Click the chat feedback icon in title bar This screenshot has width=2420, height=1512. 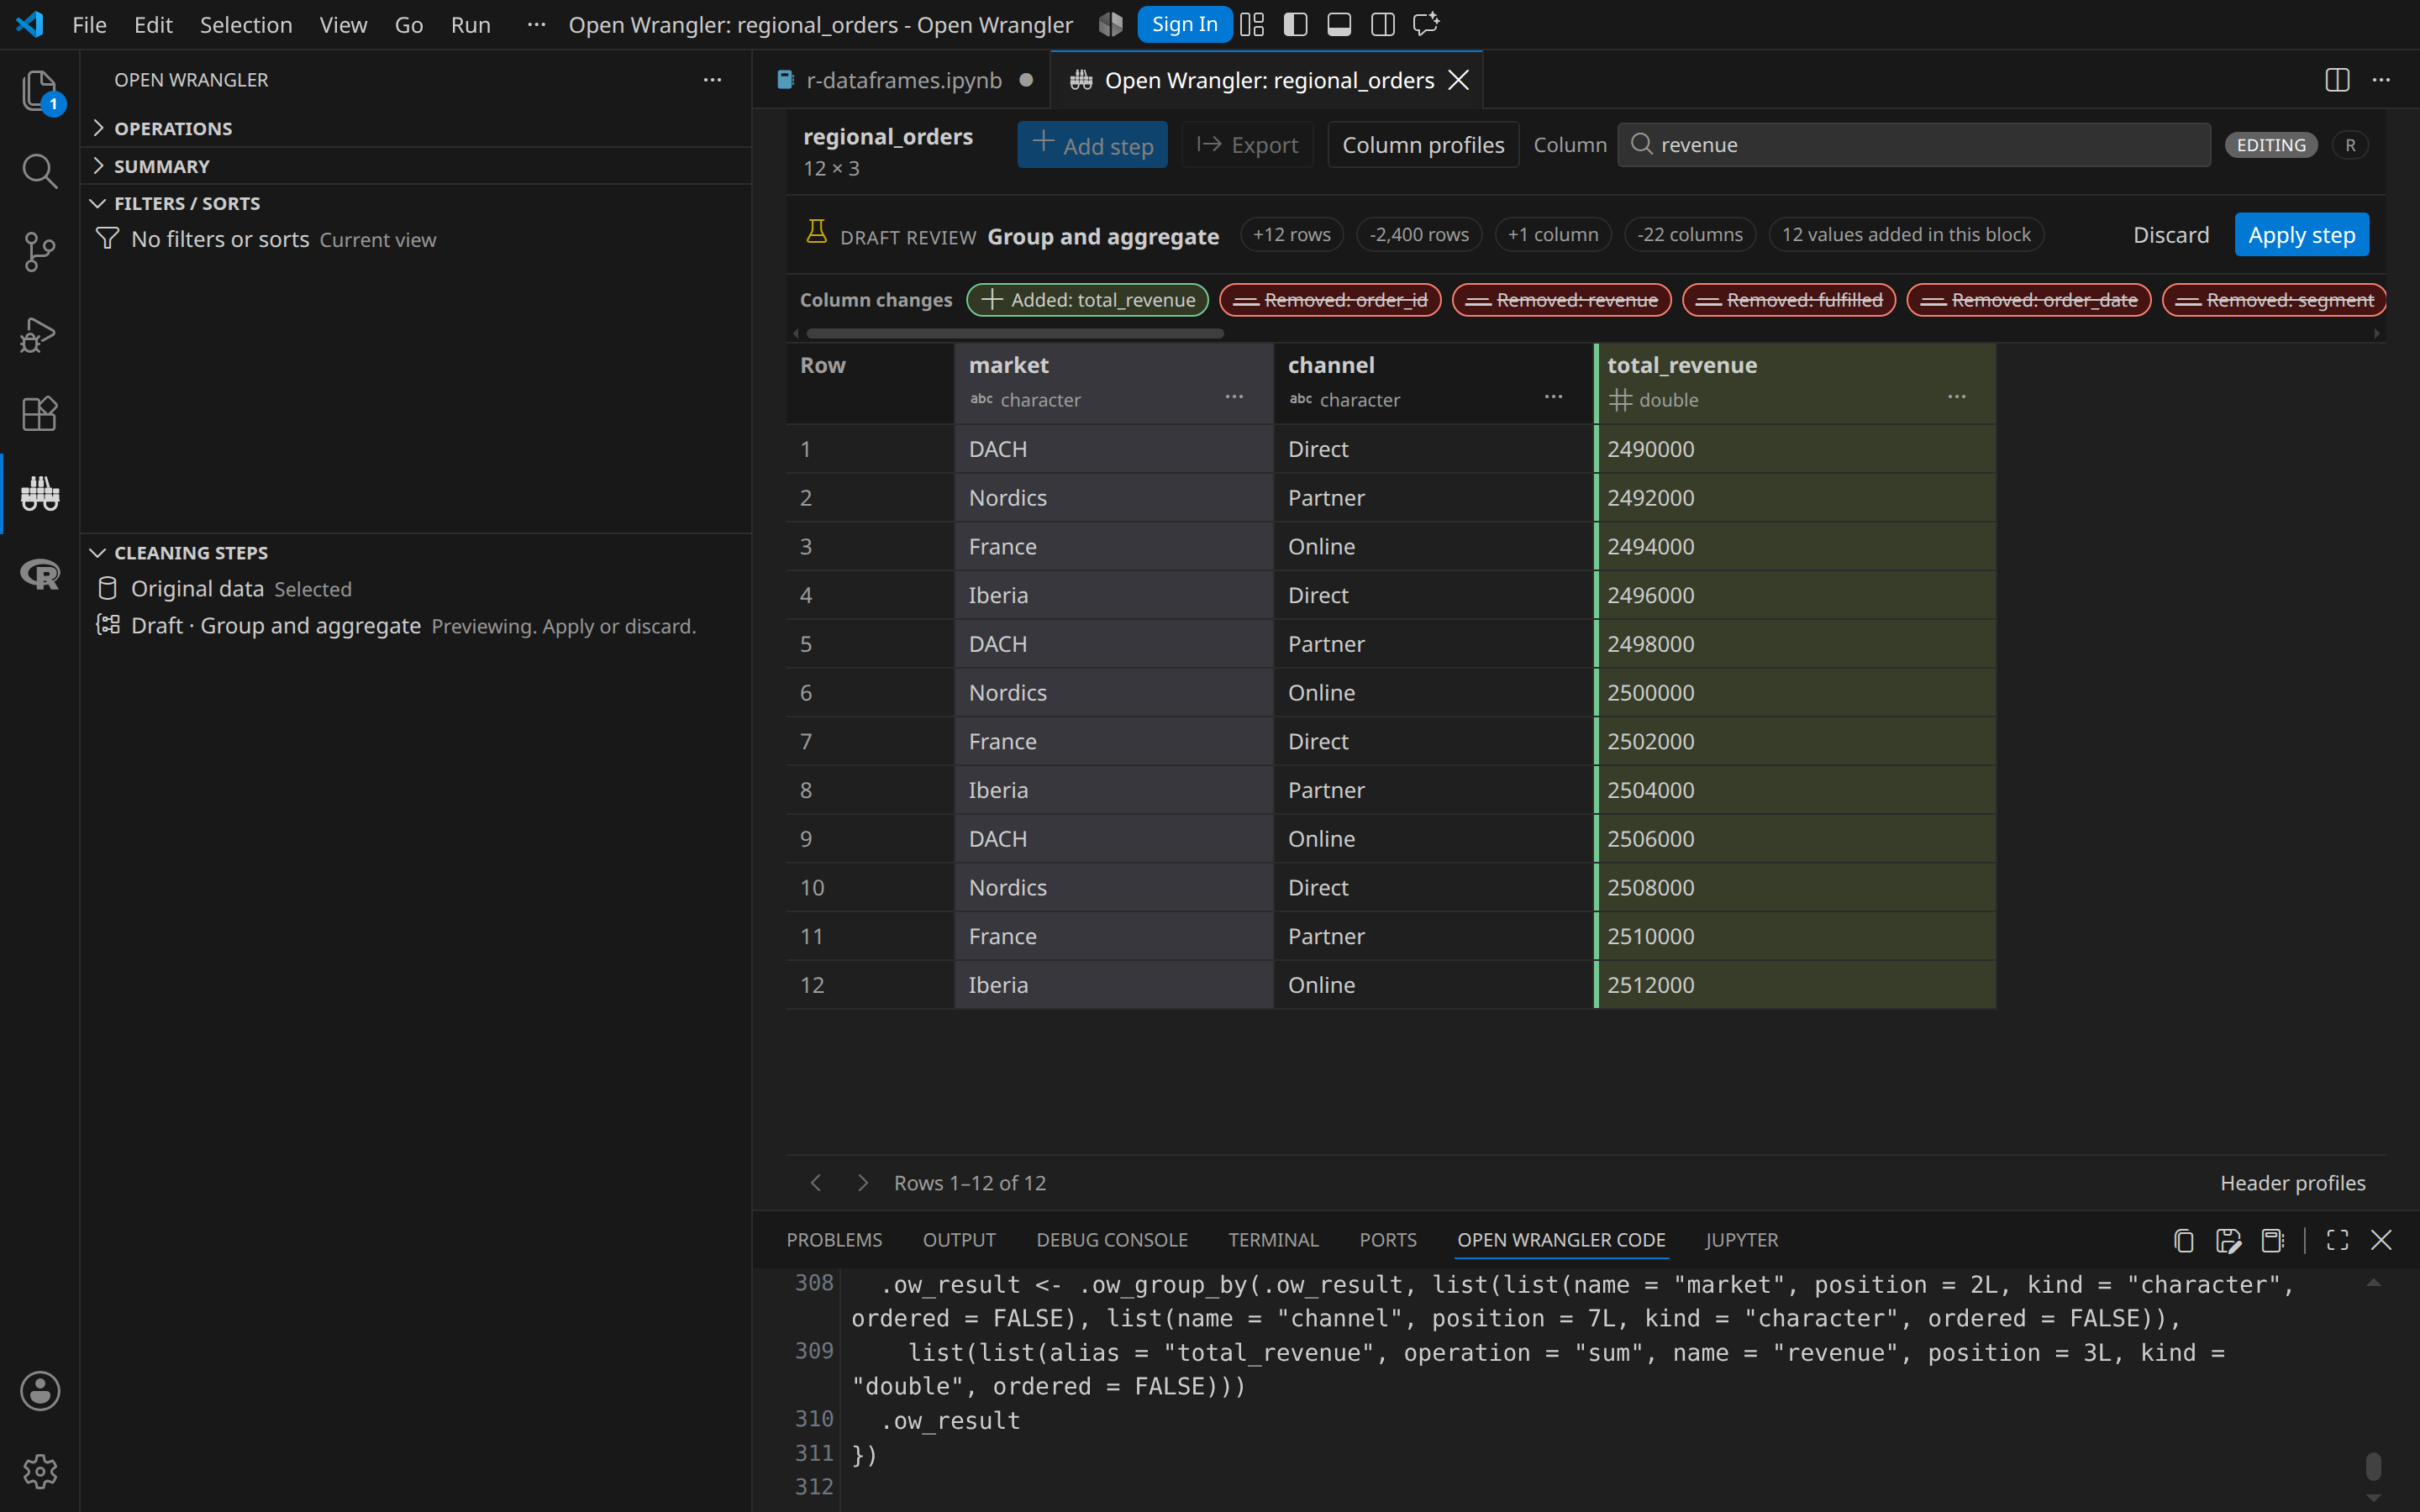coord(1426,24)
